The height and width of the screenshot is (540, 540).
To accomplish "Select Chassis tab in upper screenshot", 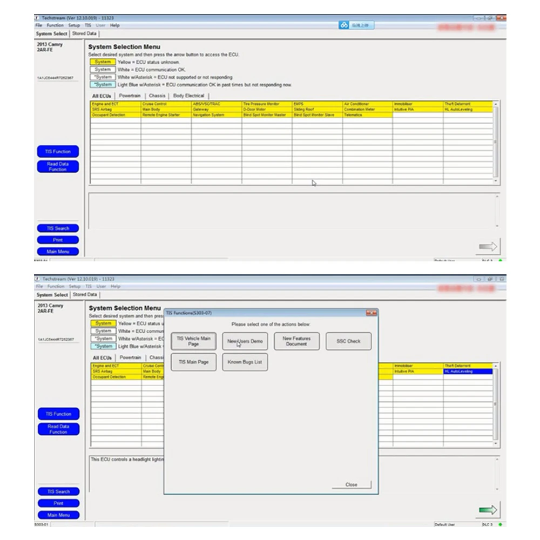I will tap(157, 96).
